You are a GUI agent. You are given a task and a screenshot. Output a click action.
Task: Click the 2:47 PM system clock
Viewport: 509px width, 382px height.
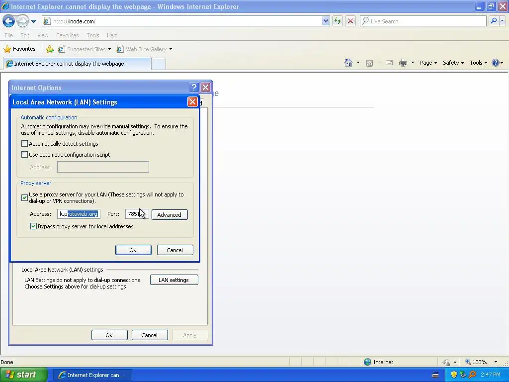click(x=491, y=375)
